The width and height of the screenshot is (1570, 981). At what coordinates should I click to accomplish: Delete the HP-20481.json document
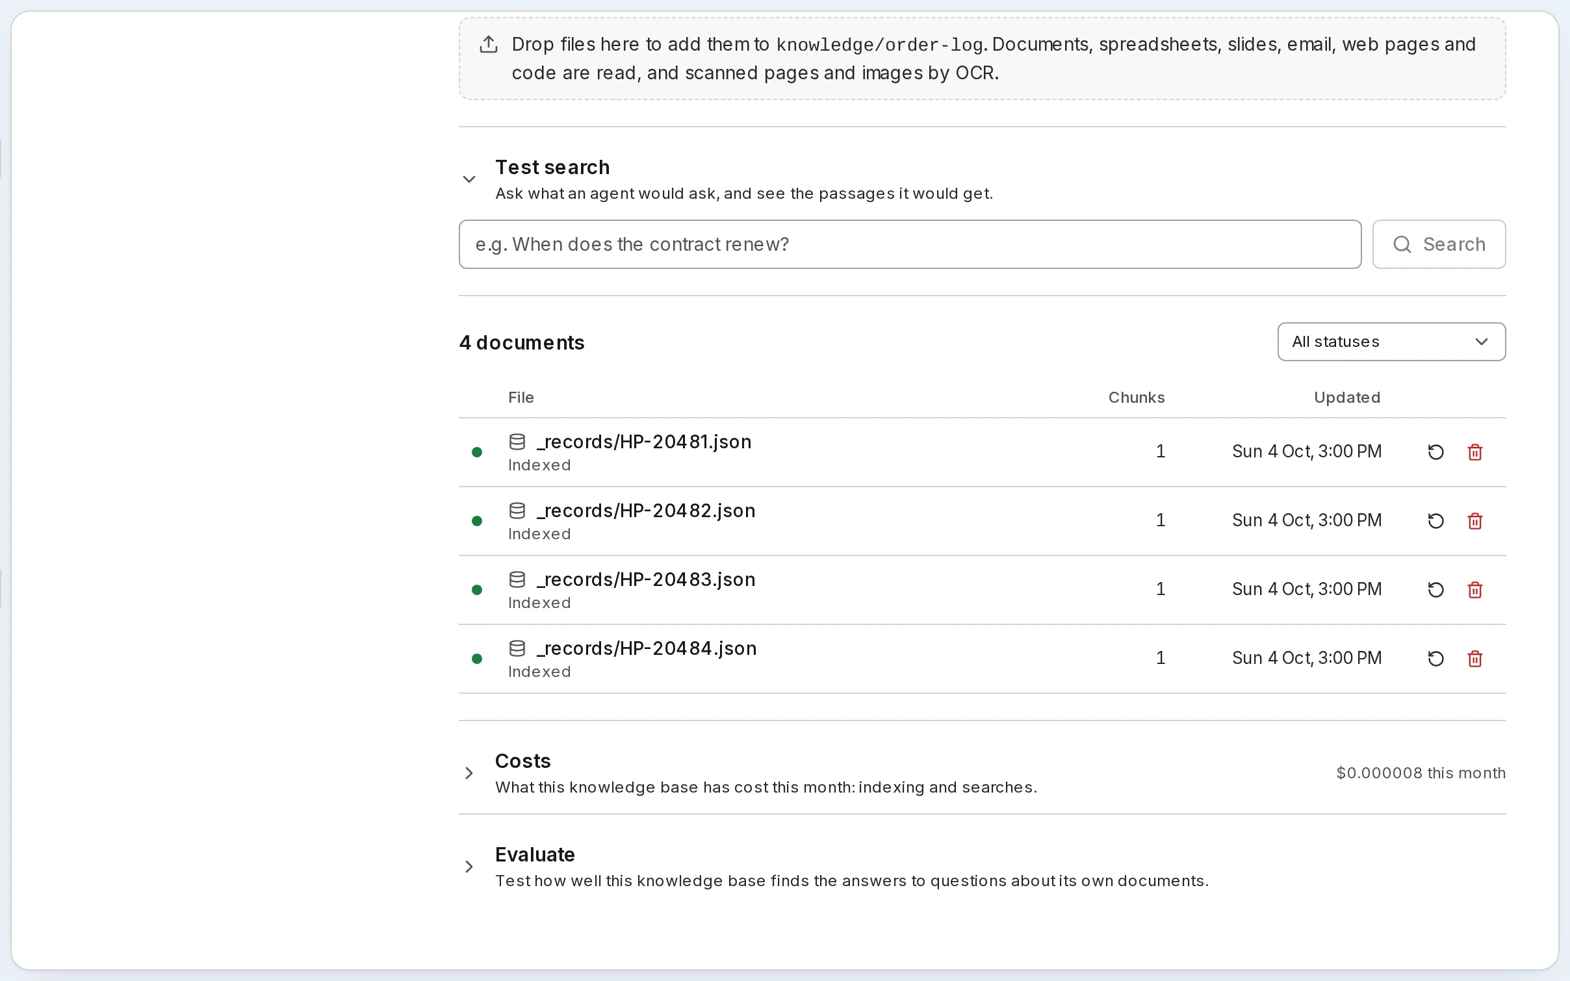pos(1475,452)
